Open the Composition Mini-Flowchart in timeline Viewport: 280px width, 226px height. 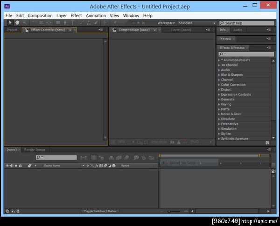click(x=84, y=158)
